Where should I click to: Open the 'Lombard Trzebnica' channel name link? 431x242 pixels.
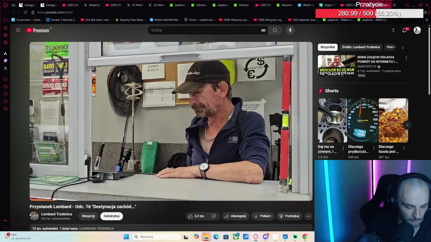click(57, 214)
